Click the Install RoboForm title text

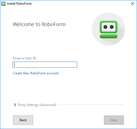click(x=19, y=4)
